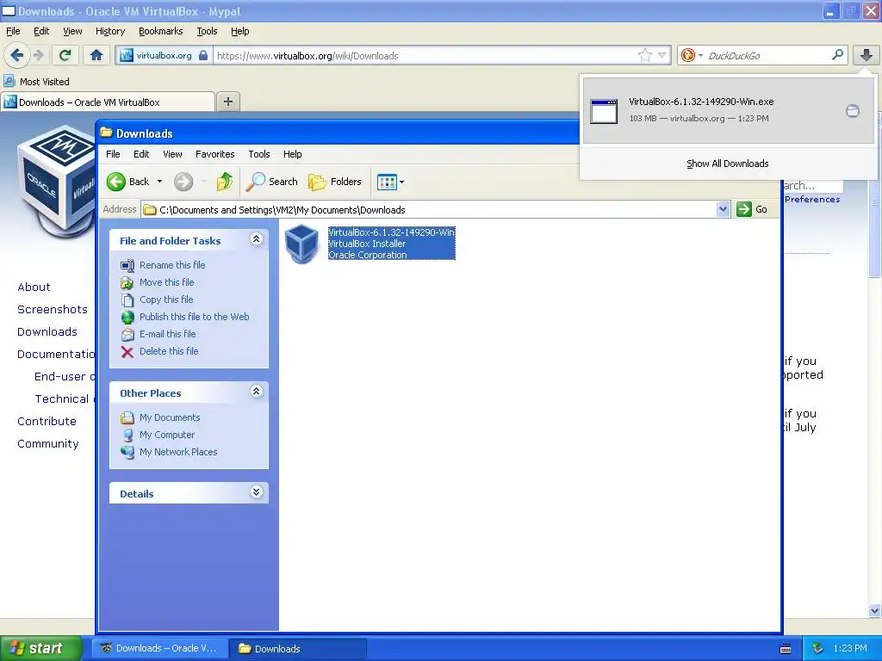Screen dimensions: 882x661
Task: Open the browser home page
Action: coord(96,55)
